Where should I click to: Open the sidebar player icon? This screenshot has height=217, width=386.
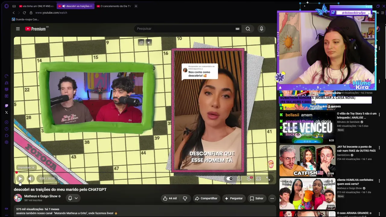[7, 122]
